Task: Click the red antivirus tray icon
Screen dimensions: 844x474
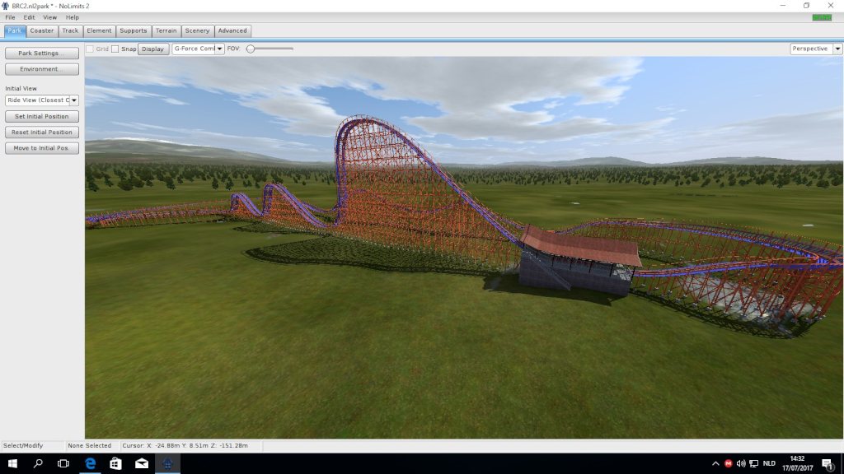Action: pos(729,463)
